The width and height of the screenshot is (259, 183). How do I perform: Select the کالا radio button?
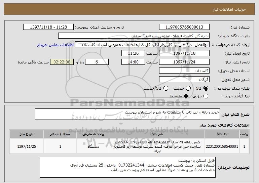(206, 88)
